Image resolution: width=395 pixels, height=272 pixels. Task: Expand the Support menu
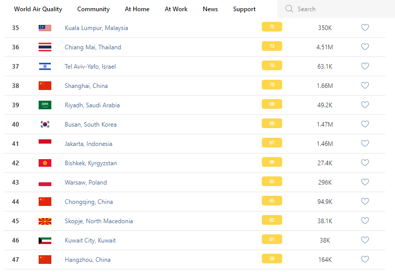[244, 9]
